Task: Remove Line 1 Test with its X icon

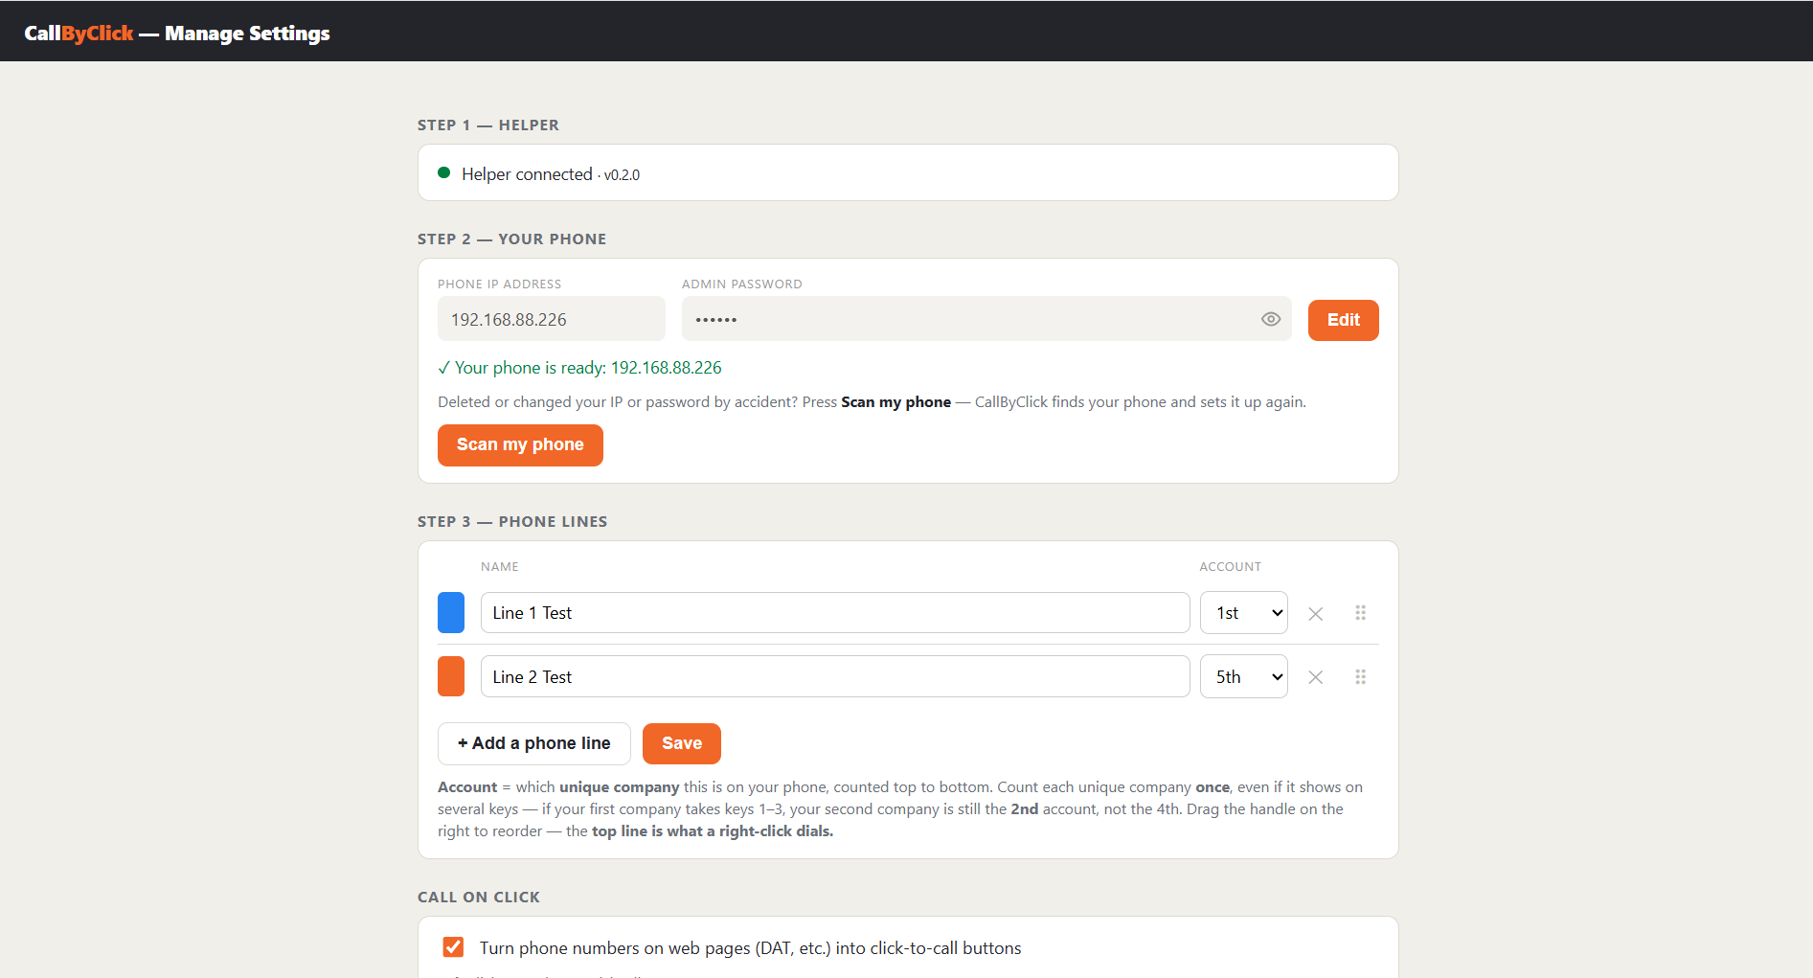Action: click(x=1316, y=614)
